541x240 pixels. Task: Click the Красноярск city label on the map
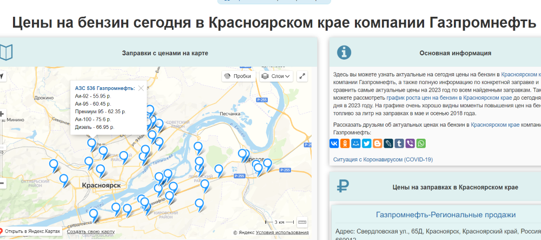point(102,185)
